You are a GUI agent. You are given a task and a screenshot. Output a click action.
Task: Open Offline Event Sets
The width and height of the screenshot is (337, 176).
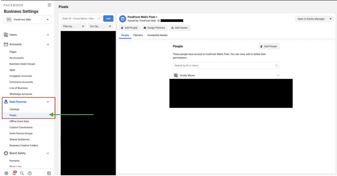[19, 121]
